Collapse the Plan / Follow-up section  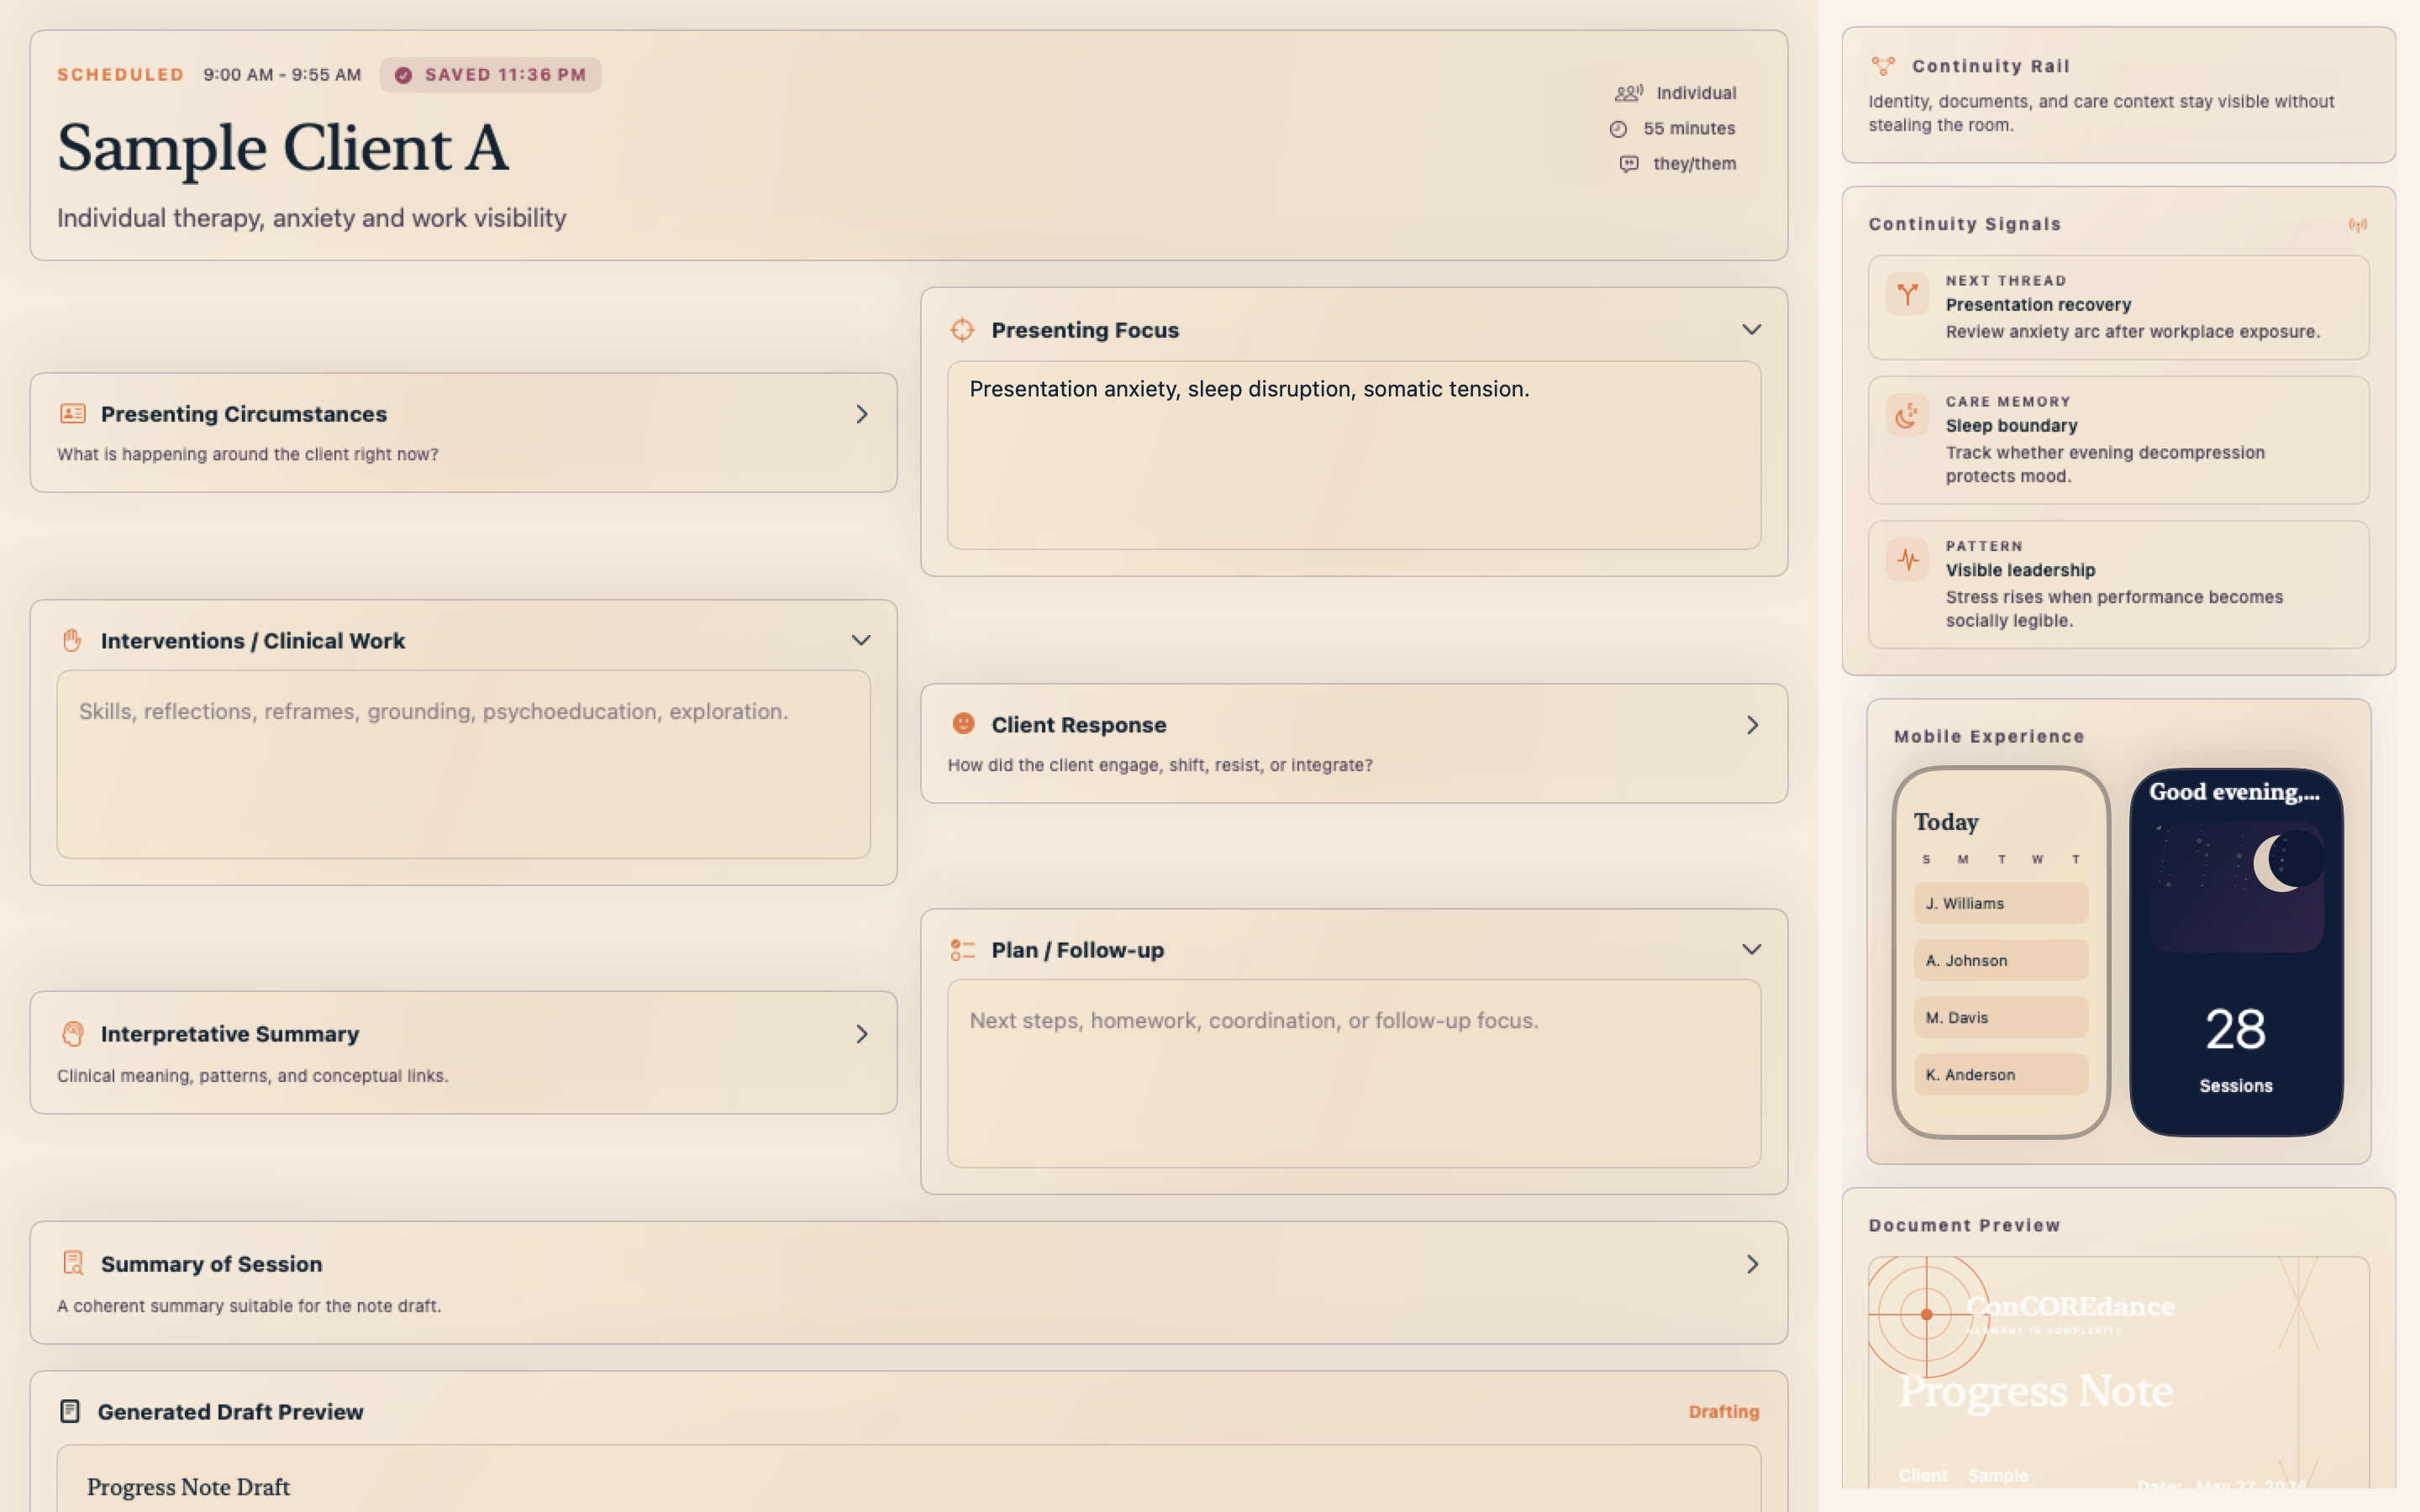1752,949
